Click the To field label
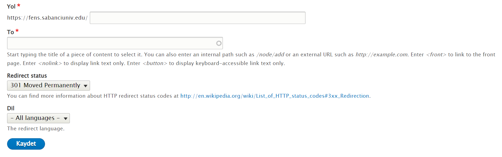The height and width of the screenshot is (157, 502). pos(10,32)
